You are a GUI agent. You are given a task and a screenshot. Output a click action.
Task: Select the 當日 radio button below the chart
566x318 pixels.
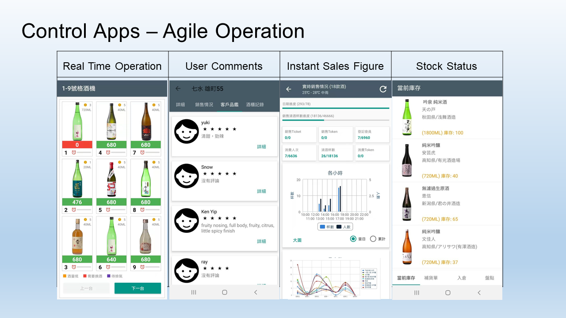pos(354,238)
